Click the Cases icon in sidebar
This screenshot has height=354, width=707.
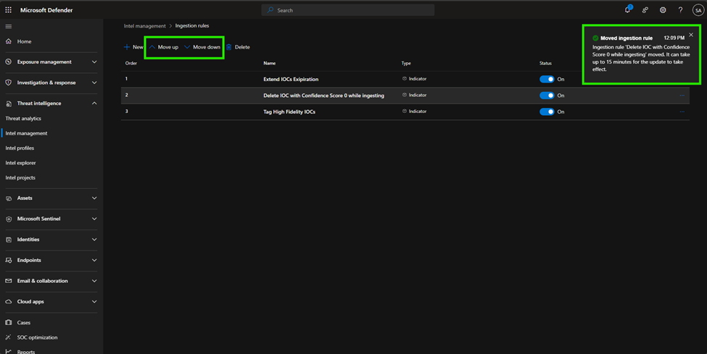[x=8, y=322]
